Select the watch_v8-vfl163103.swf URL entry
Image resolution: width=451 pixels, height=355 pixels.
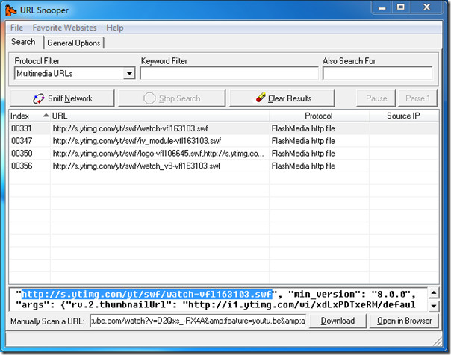pos(137,166)
